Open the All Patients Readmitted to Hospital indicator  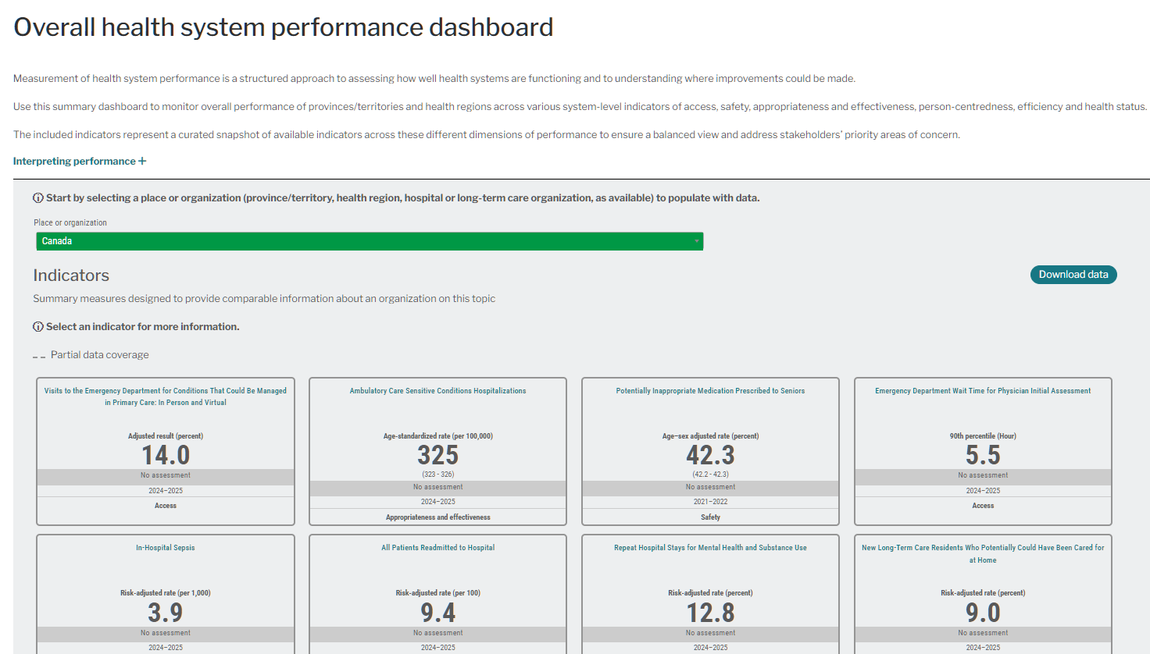(437, 548)
